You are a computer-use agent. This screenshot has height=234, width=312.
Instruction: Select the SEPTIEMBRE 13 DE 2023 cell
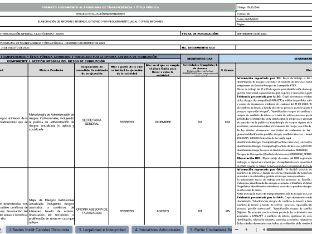click(274, 33)
